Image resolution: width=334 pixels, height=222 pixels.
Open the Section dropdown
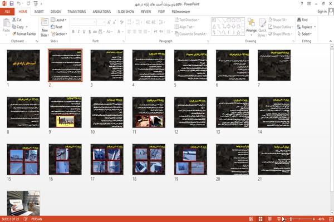coord(59,34)
